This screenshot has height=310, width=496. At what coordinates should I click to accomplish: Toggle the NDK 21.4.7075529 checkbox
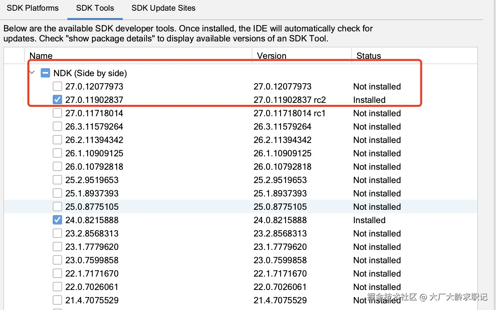(x=57, y=300)
